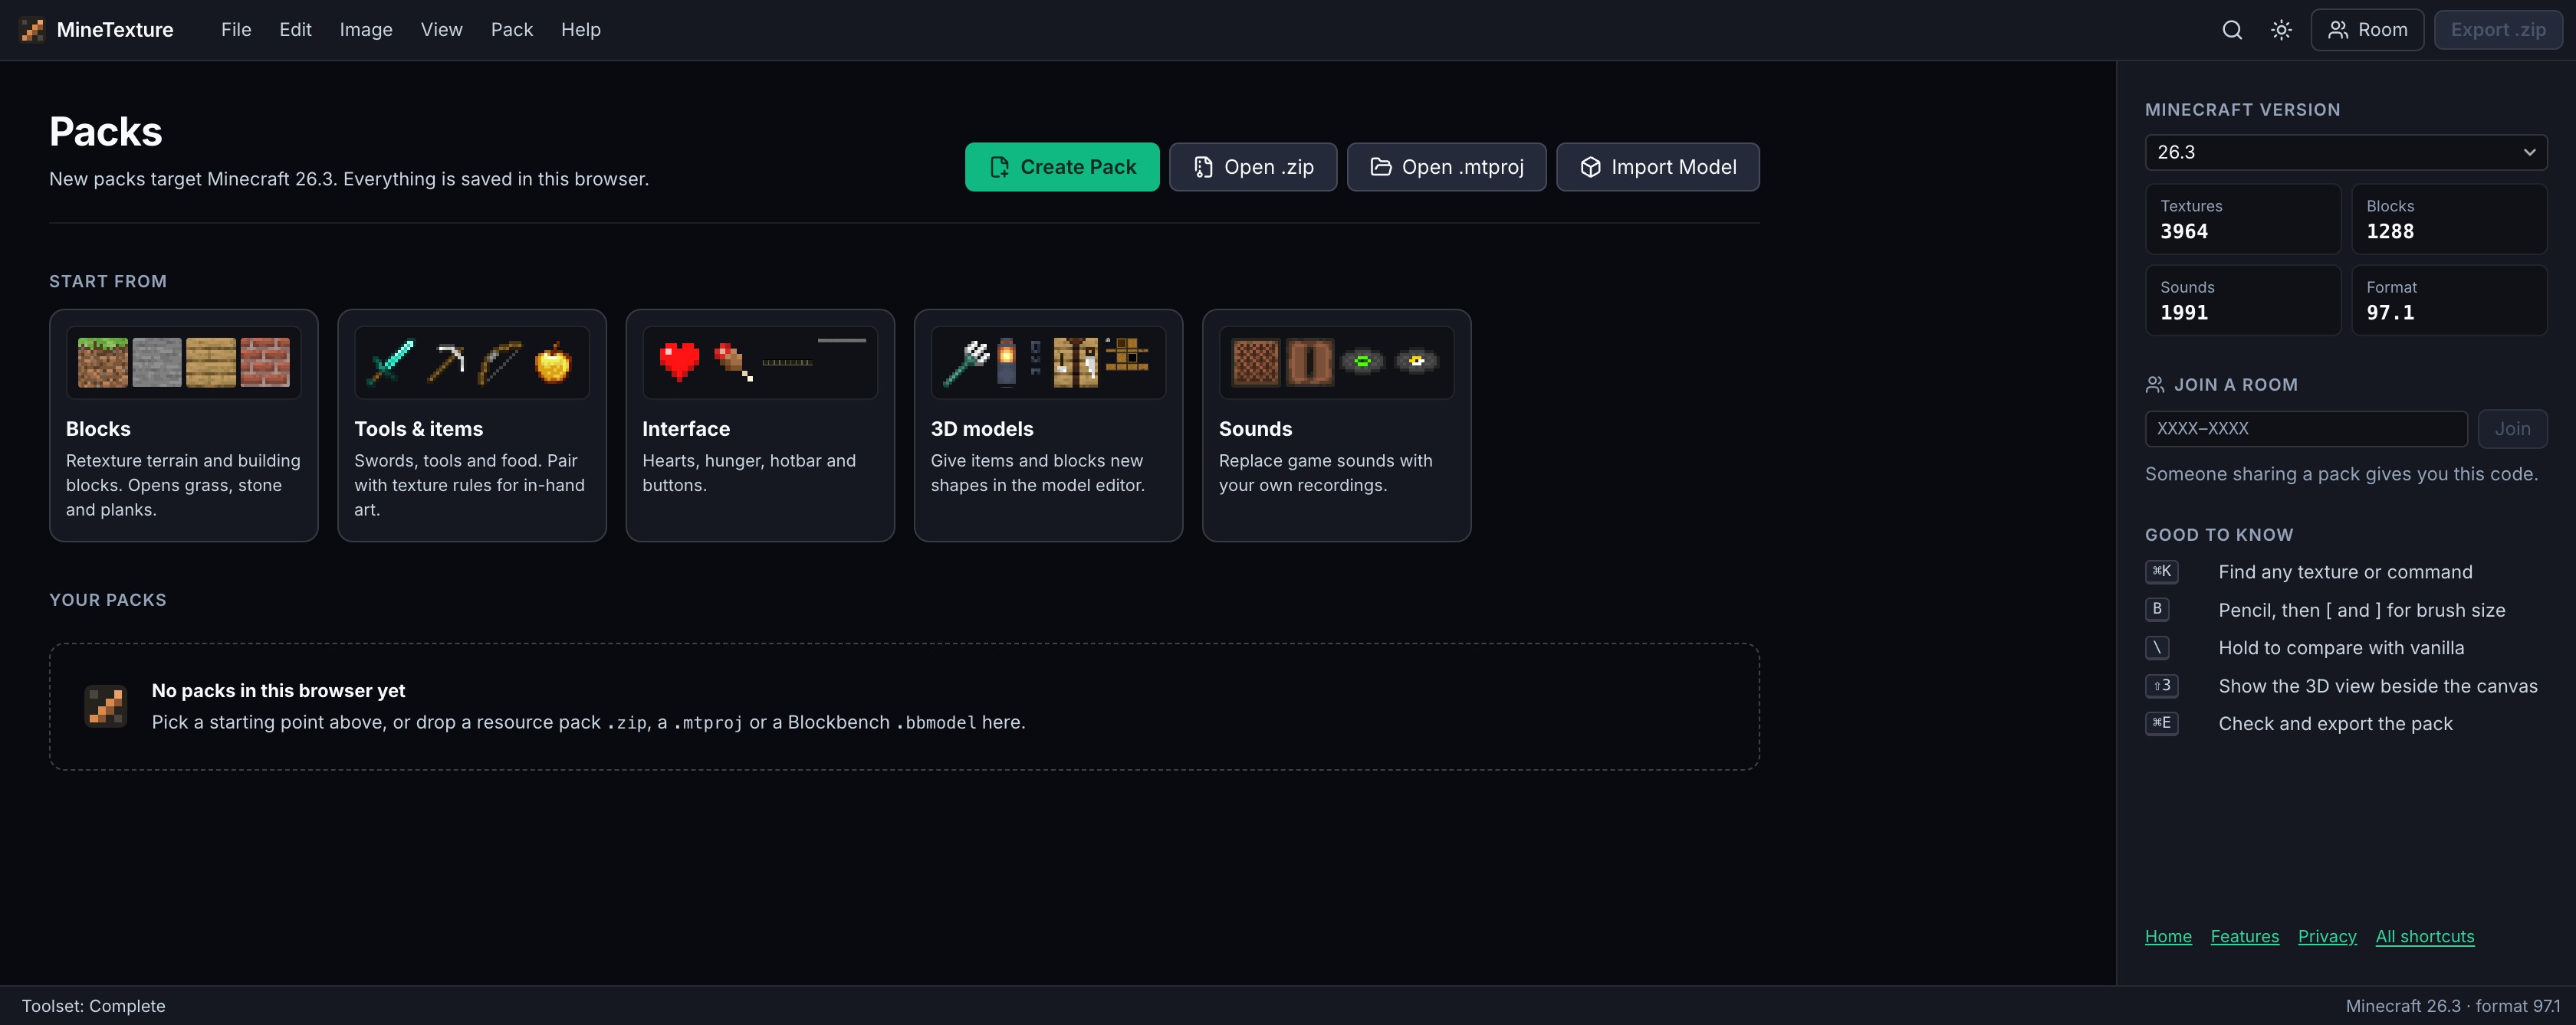Image resolution: width=2576 pixels, height=1025 pixels.
Task: Click the note block icon in Sounds card
Action: (1256, 362)
